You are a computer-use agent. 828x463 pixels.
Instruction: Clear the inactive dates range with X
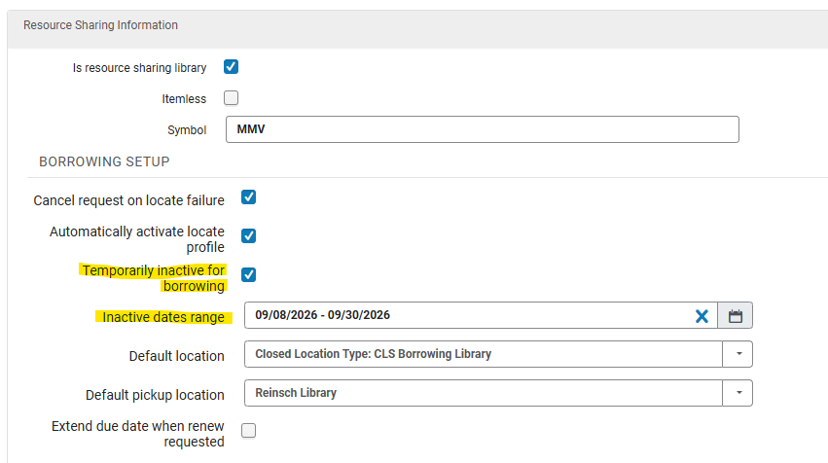[x=702, y=316]
